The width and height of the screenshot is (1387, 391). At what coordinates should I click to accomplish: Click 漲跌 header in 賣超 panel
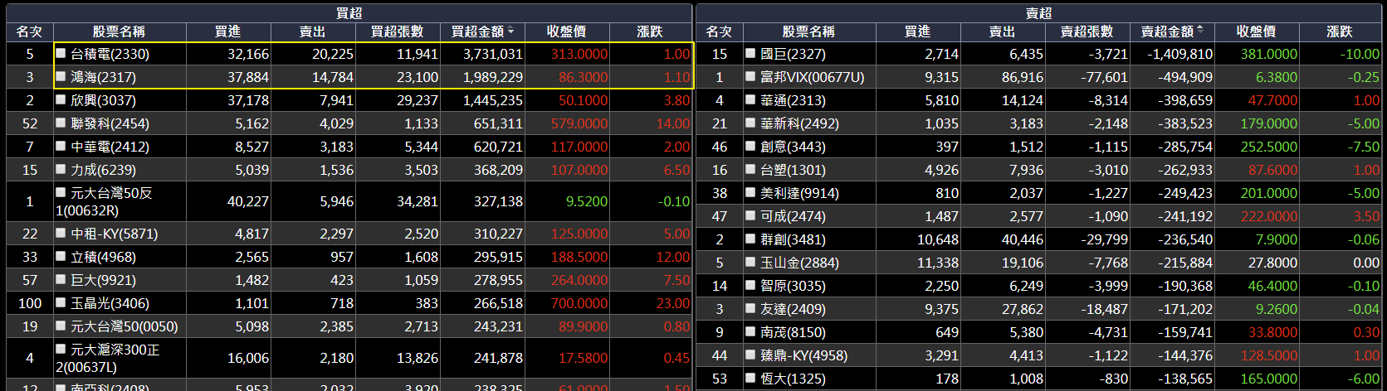1340,31
